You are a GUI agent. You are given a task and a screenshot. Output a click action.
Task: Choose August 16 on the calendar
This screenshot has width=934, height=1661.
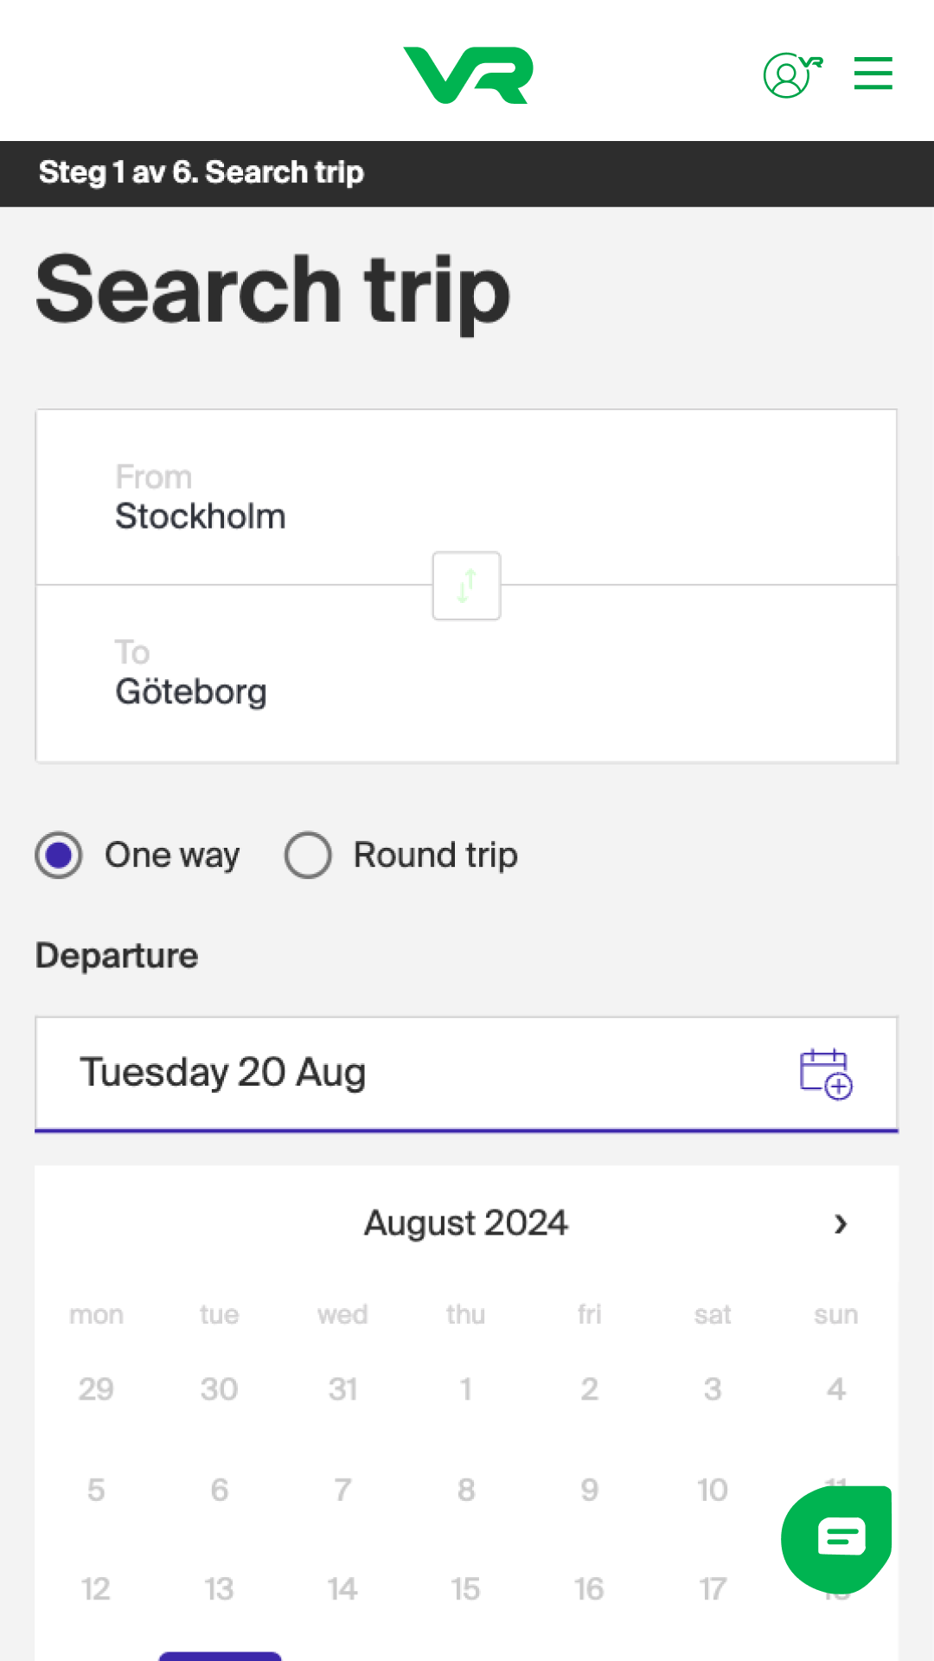click(589, 1589)
